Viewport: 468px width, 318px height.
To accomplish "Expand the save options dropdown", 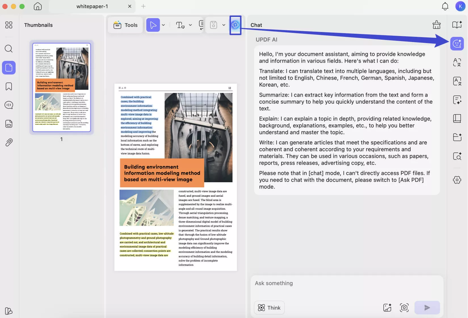I will point(224,25).
